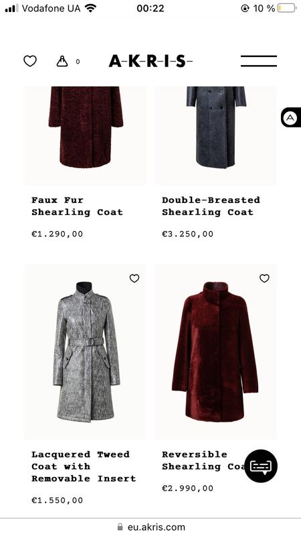Screen dimensions: 301x536
Task: Open the hamburger menu
Action: pos(259,61)
